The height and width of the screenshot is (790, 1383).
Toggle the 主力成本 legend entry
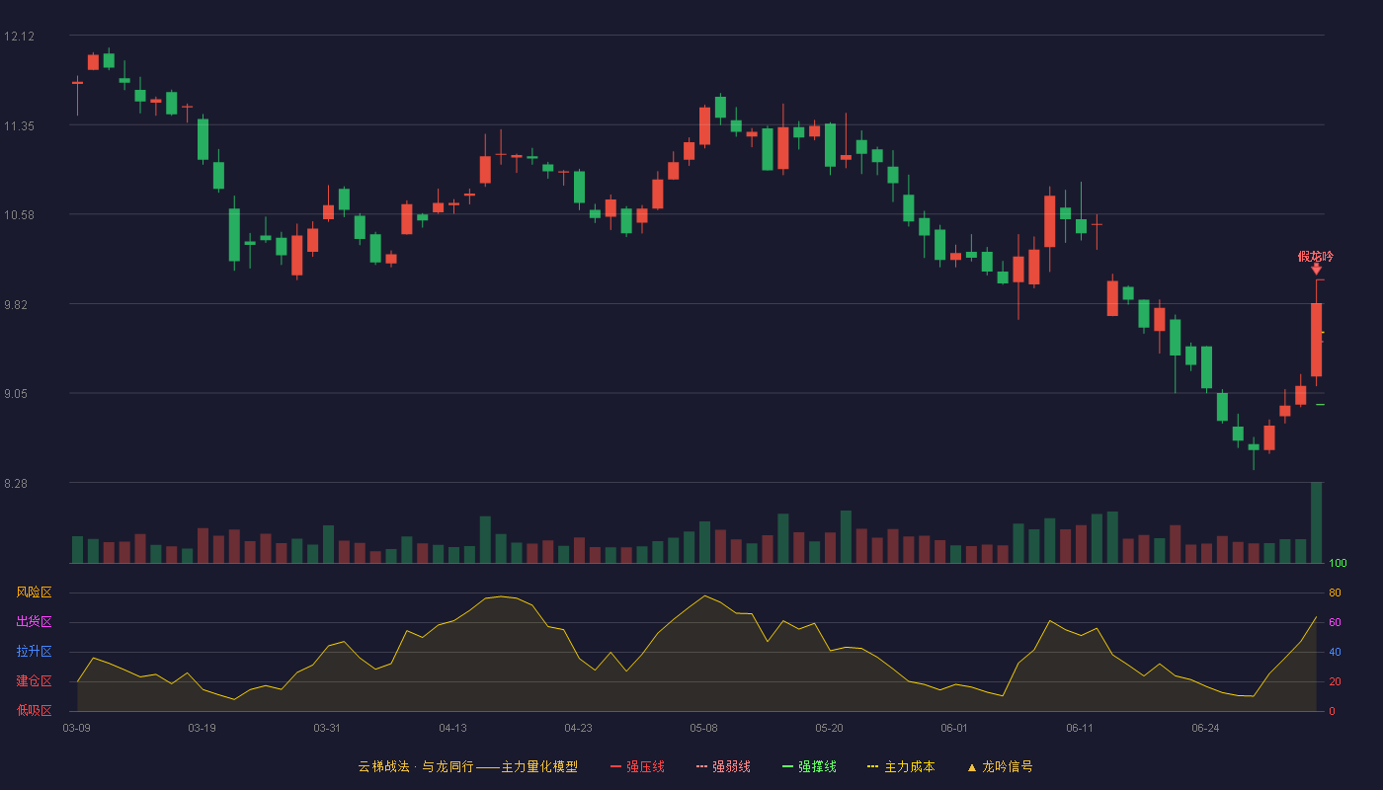[x=901, y=766]
